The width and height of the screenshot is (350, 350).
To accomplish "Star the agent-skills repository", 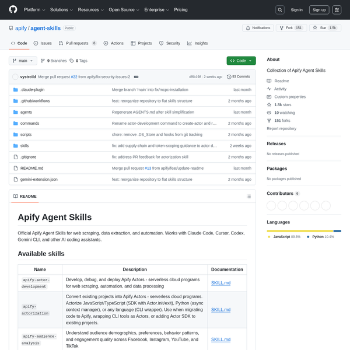I will click(325, 28).
